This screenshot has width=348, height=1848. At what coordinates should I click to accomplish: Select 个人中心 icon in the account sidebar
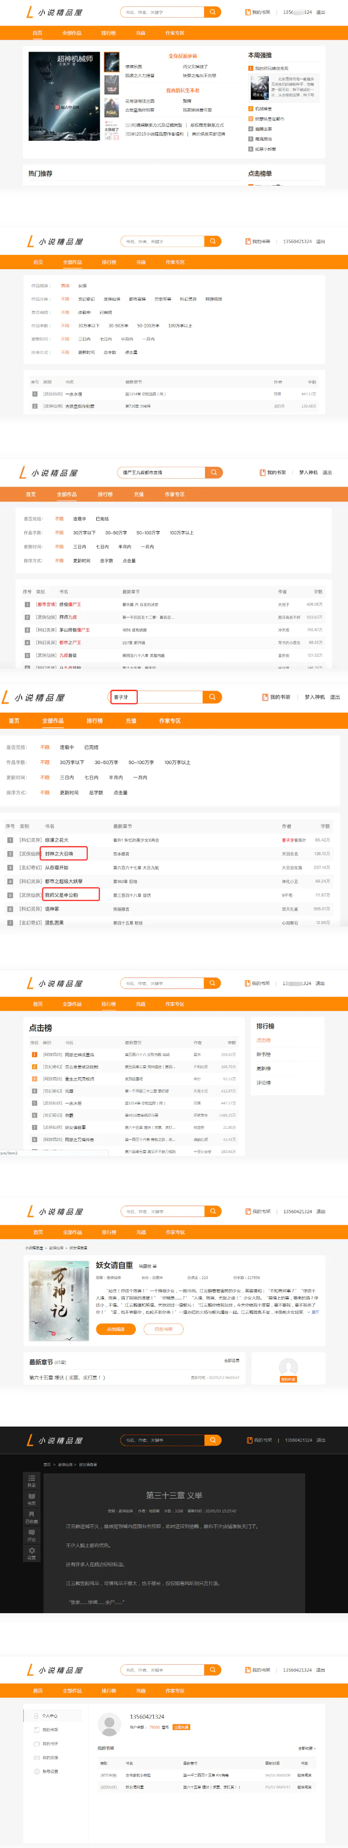[x=37, y=1716]
